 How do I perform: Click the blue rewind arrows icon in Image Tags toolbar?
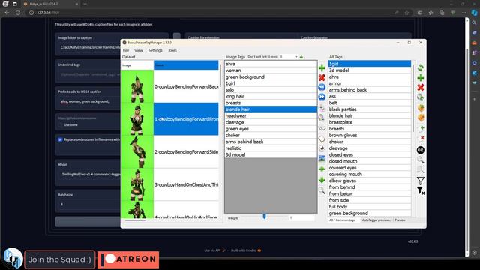coord(322,87)
